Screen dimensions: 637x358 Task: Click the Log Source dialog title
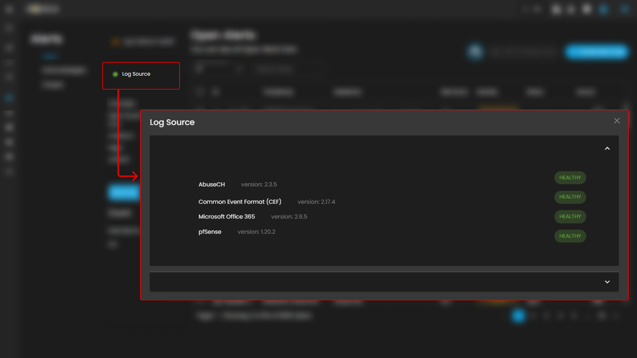click(172, 122)
